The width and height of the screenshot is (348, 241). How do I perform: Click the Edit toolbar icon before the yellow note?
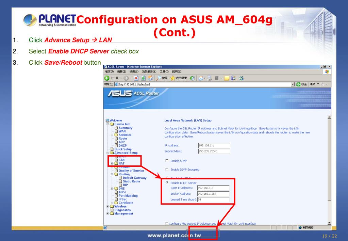(217, 78)
